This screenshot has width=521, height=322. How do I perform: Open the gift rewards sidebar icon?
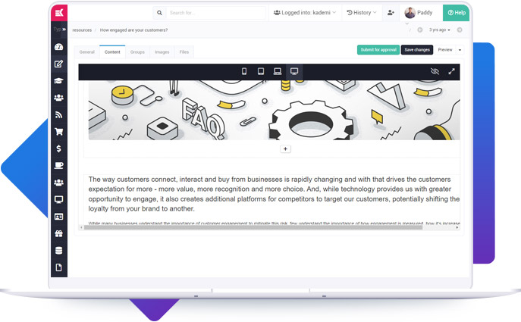click(58, 234)
